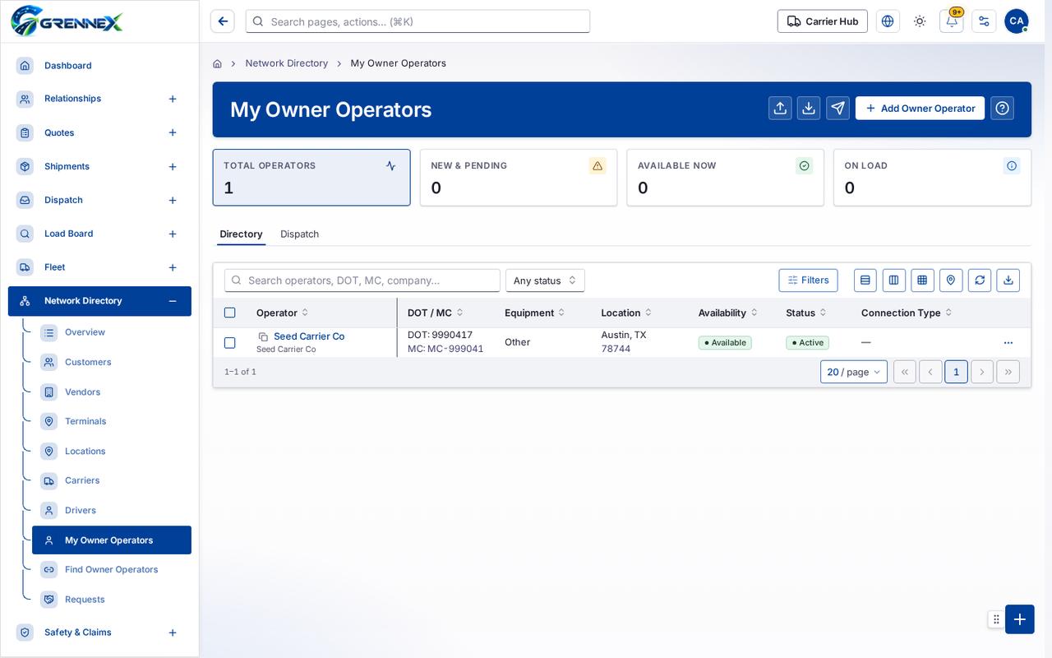Open the Filters button
Image resolution: width=1052 pixels, height=658 pixels.
point(809,280)
